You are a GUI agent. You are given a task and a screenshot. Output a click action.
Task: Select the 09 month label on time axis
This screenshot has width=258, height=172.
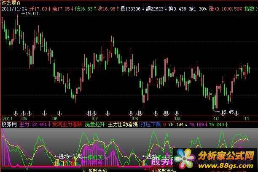pyautogui.click(x=177, y=119)
